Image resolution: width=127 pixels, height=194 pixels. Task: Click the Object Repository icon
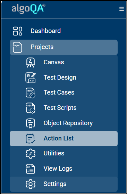tap(31, 123)
